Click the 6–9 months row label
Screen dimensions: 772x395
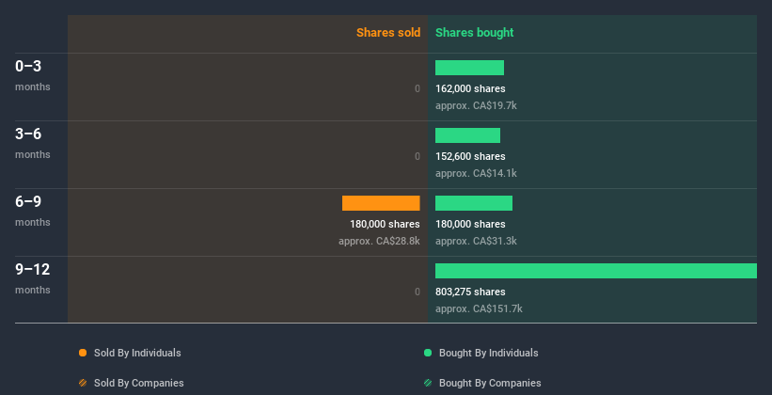click(x=33, y=211)
